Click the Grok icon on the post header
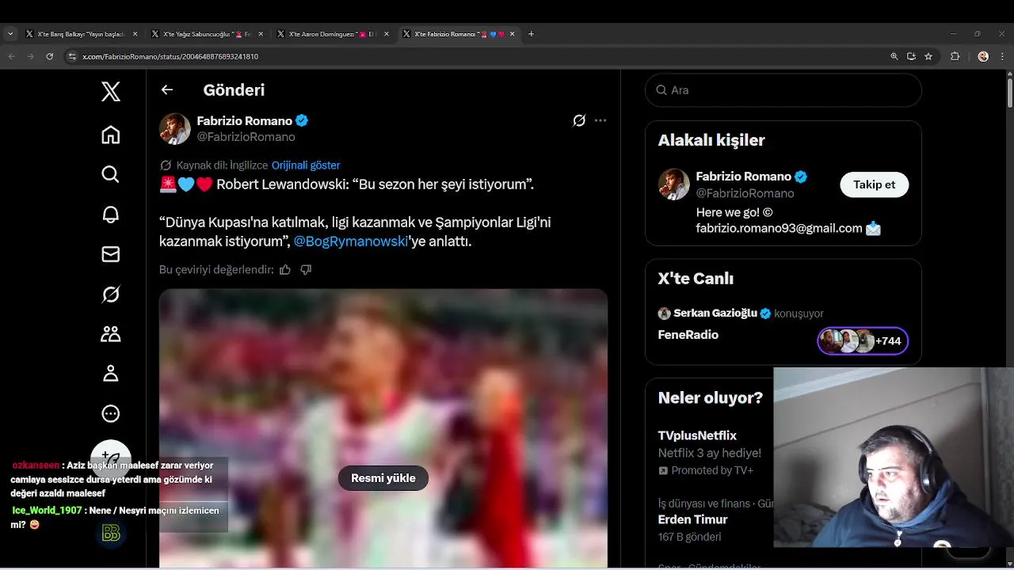The image size is (1014, 570). [x=579, y=120]
